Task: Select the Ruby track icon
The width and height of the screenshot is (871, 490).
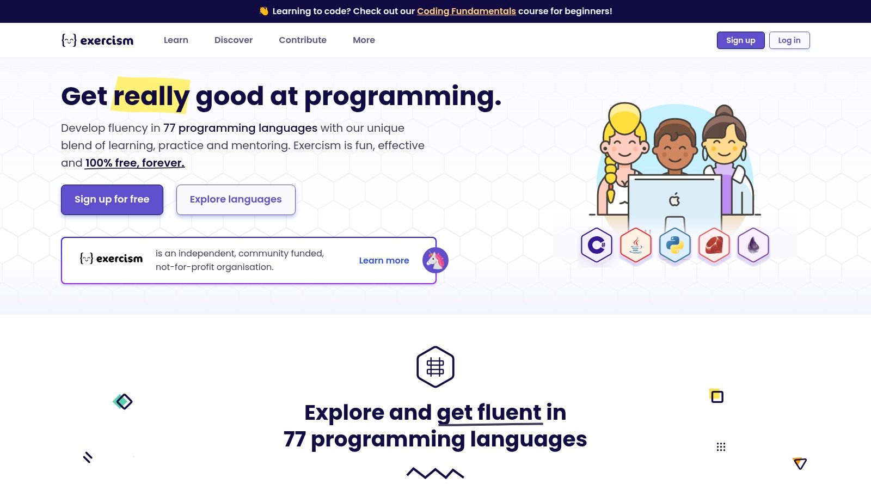Action: 714,246
